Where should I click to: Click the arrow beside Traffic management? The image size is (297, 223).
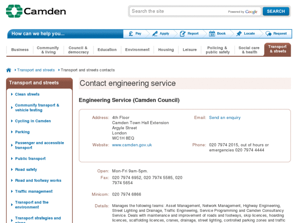point(12,191)
